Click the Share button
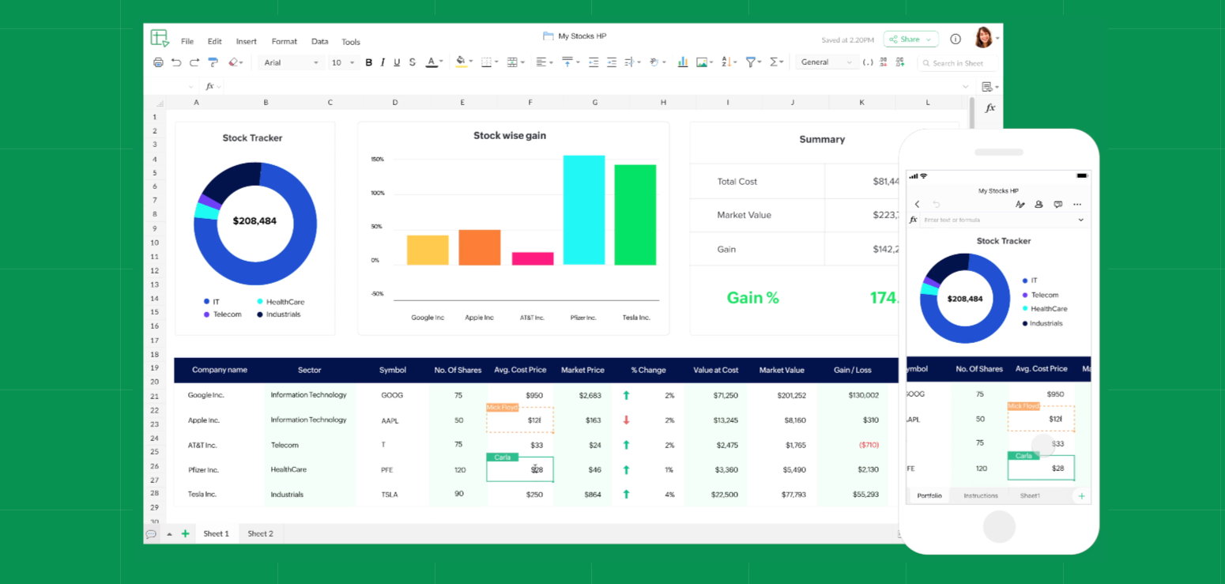1225x584 pixels. click(910, 40)
